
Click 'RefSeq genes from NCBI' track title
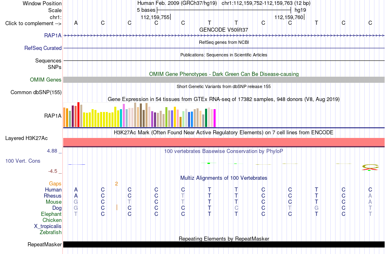click(x=224, y=42)
